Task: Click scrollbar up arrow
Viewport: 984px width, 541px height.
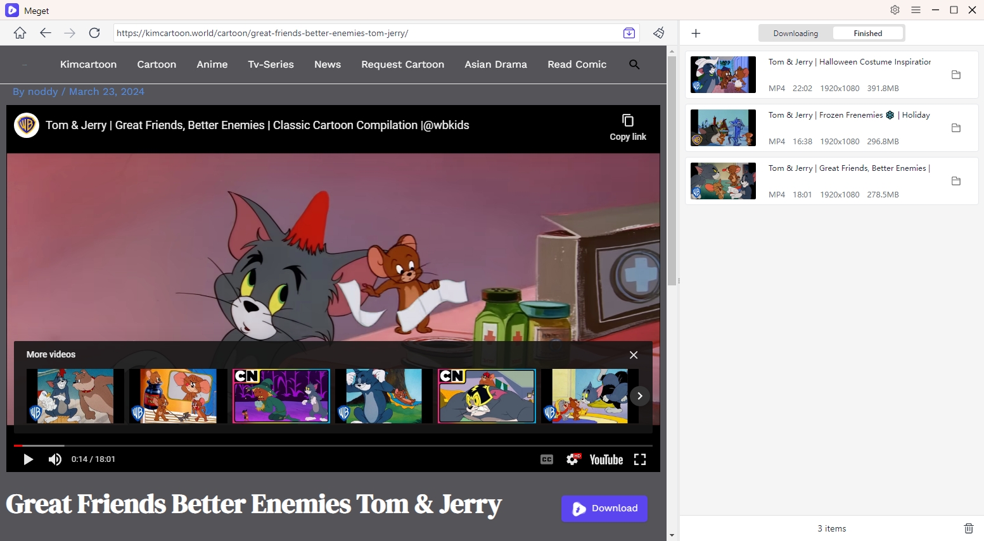Action: click(672, 50)
